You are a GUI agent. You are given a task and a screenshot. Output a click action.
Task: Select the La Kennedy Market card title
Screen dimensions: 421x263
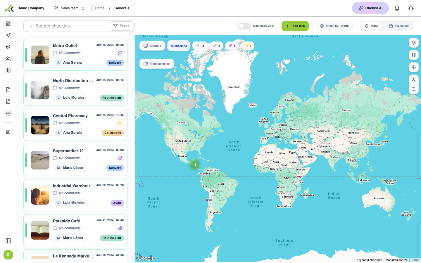click(x=73, y=256)
